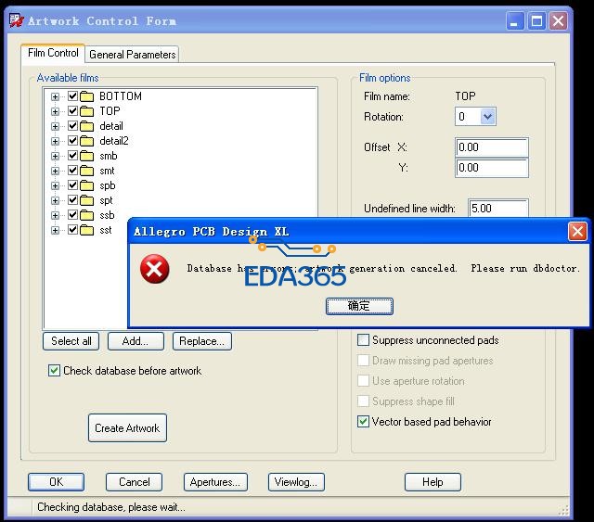Image resolution: width=594 pixels, height=522 pixels.
Task: Toggle Vector based pad behavior
Action: (x=363, y=421)
